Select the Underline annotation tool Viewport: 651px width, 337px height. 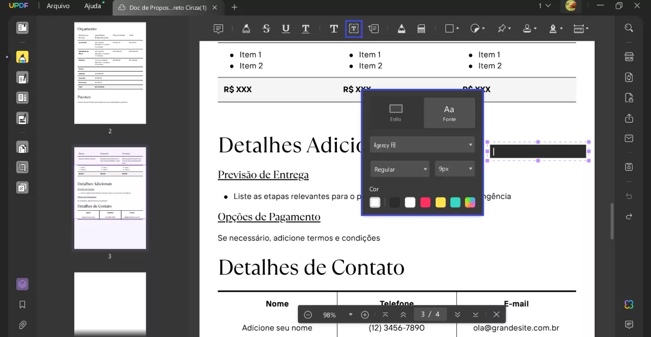286,29
